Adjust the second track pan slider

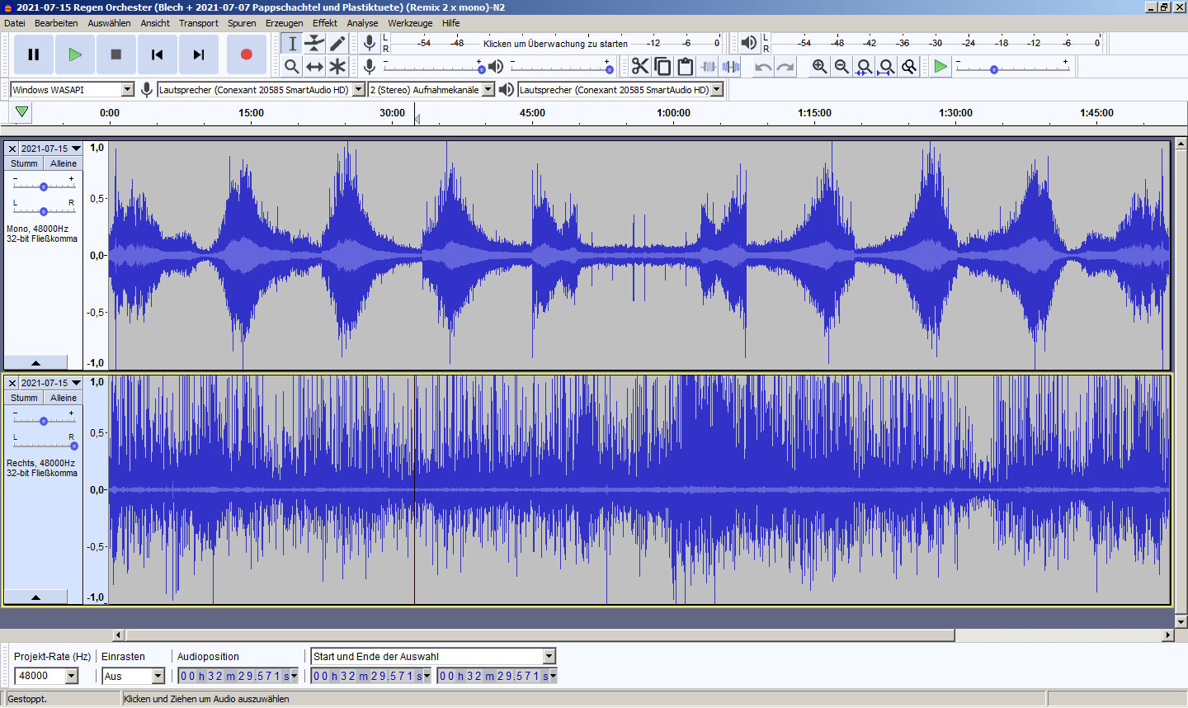(73, 446)
